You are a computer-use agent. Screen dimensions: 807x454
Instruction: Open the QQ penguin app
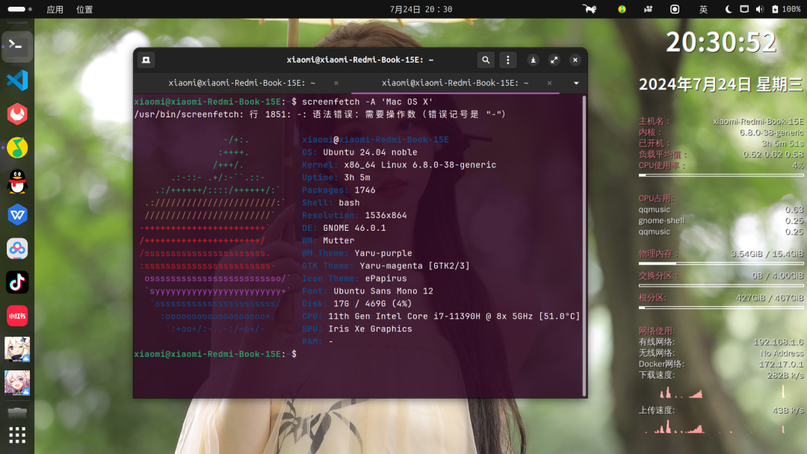[x=17, y=181]
